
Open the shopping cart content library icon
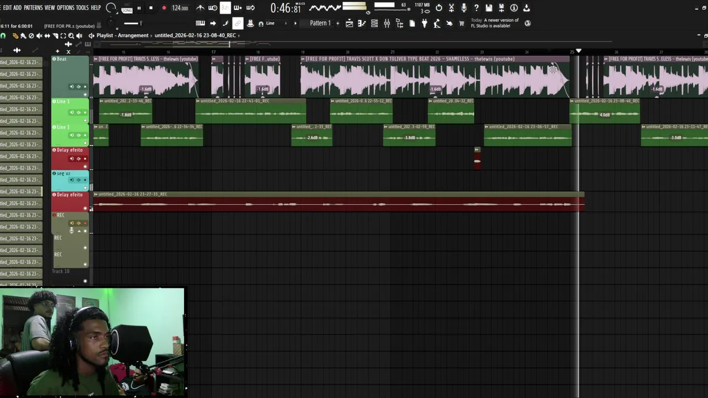pos(462,23)
